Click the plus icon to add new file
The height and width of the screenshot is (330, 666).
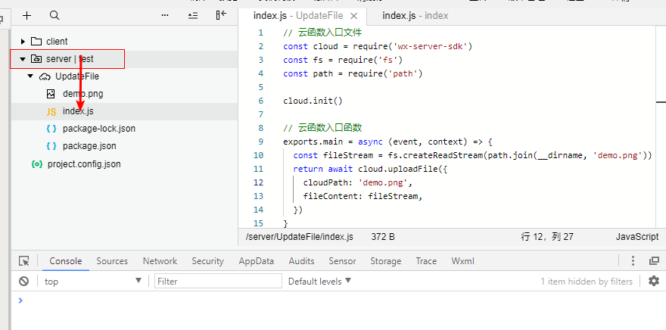tap(27, 15)
